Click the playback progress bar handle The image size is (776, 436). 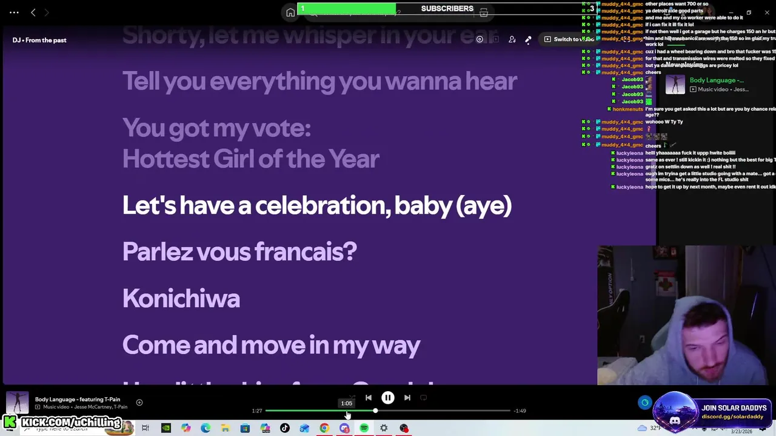(x=375, y=411)
